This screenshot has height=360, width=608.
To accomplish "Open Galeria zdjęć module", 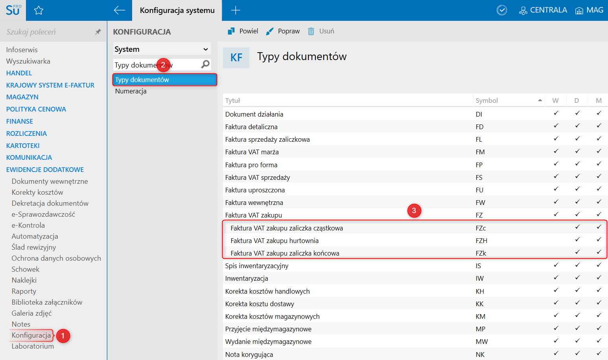I will (x=32, y=313).
